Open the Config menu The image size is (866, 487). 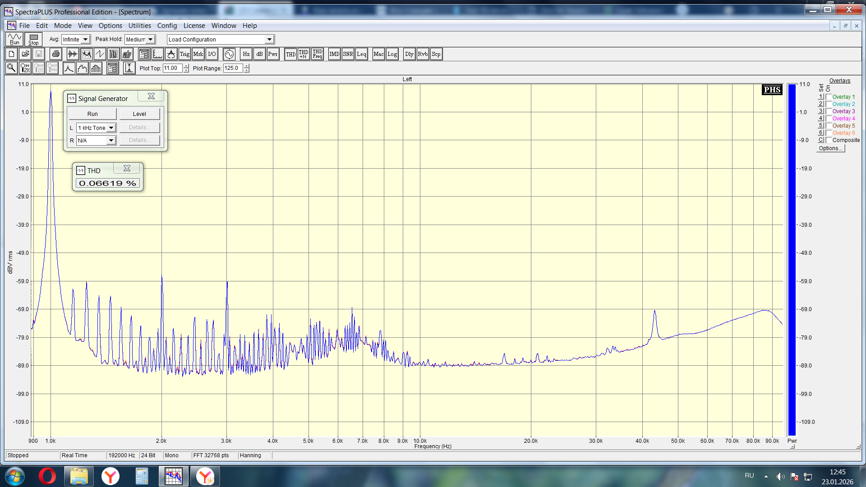[167, 26]
